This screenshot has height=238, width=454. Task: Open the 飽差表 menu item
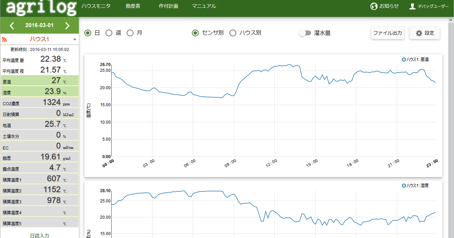133,6
